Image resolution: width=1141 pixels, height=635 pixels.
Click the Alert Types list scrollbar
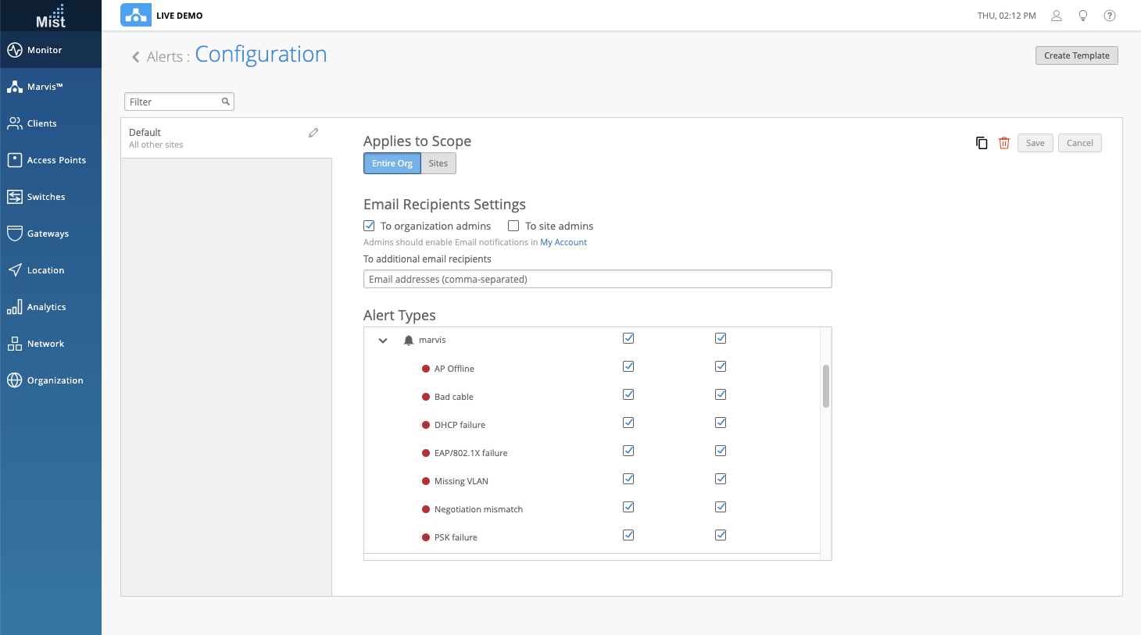coord(825,386)
